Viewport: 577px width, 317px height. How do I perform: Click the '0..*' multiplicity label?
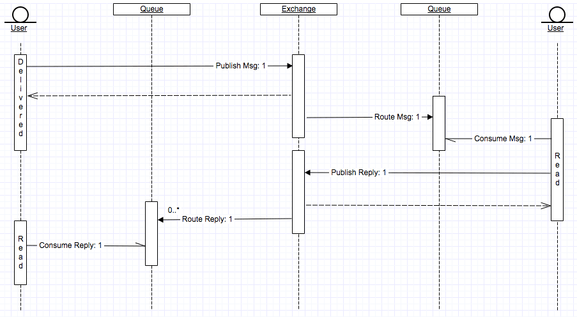[174, 210]
